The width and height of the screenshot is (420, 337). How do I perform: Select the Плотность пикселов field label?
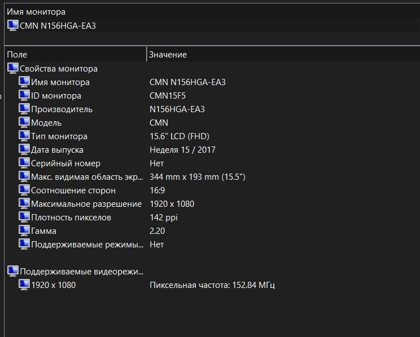(x=71, y=218)
